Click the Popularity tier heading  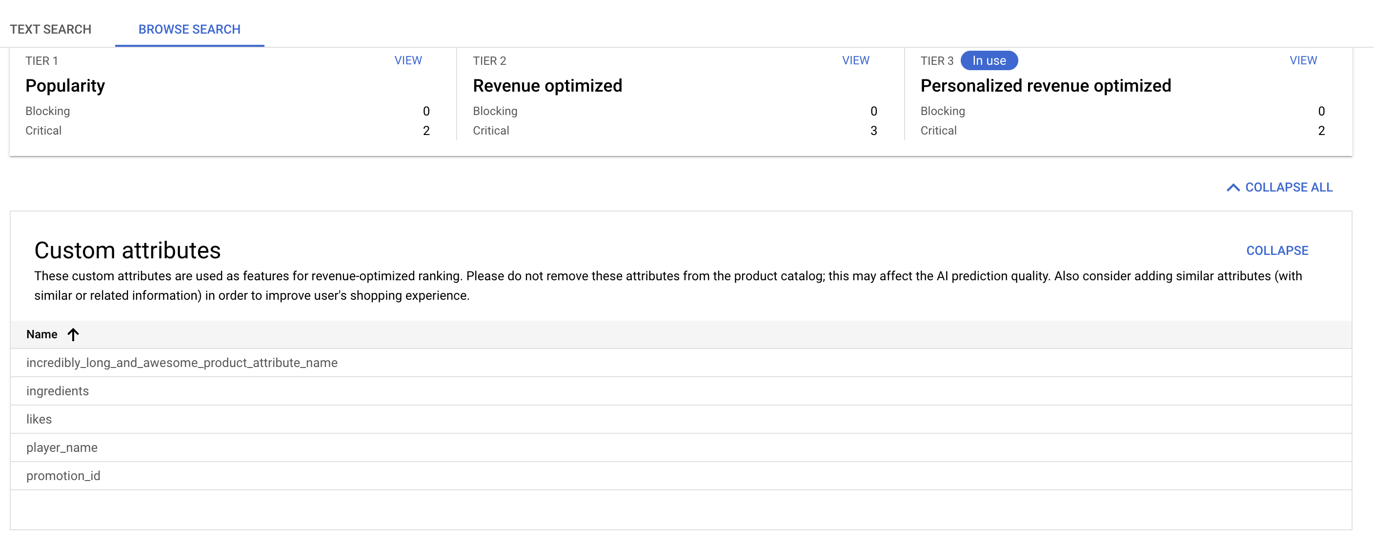65,86
